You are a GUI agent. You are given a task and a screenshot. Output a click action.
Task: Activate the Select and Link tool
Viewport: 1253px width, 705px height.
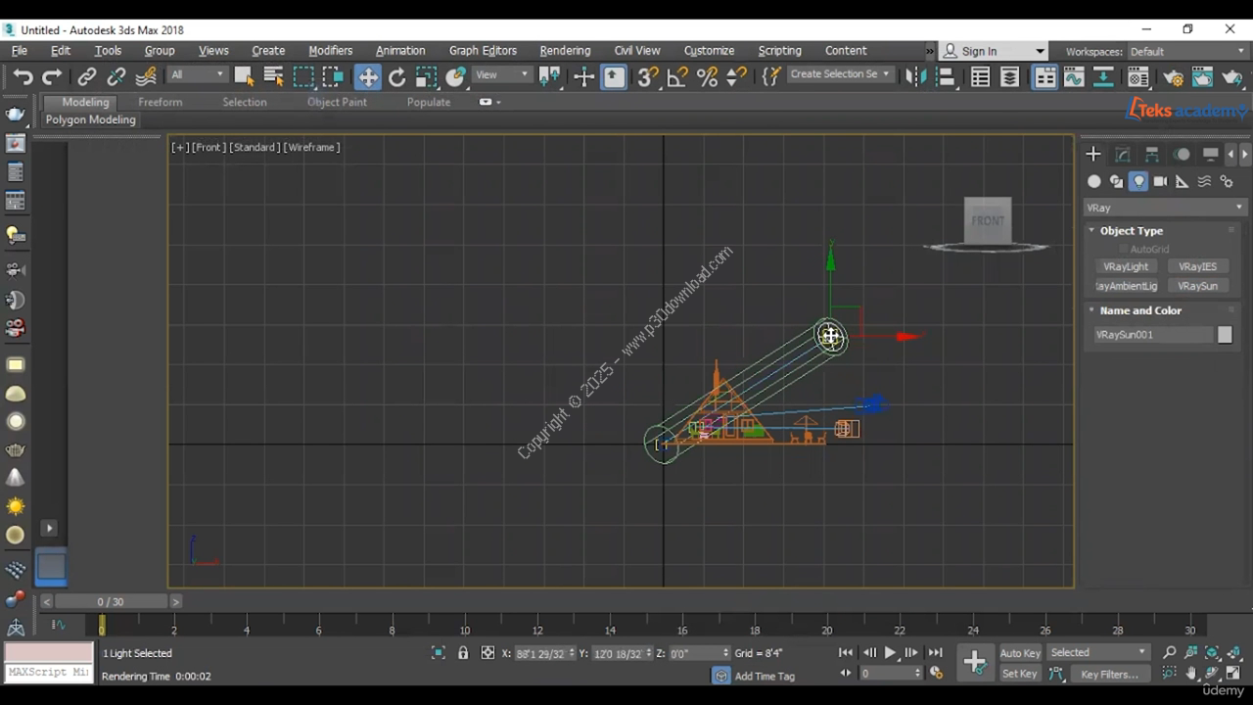pos(87,76)
